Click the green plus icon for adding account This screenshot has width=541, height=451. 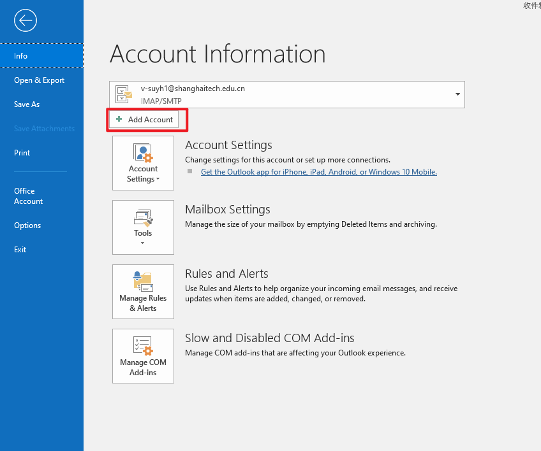click(x=119, y=119)
